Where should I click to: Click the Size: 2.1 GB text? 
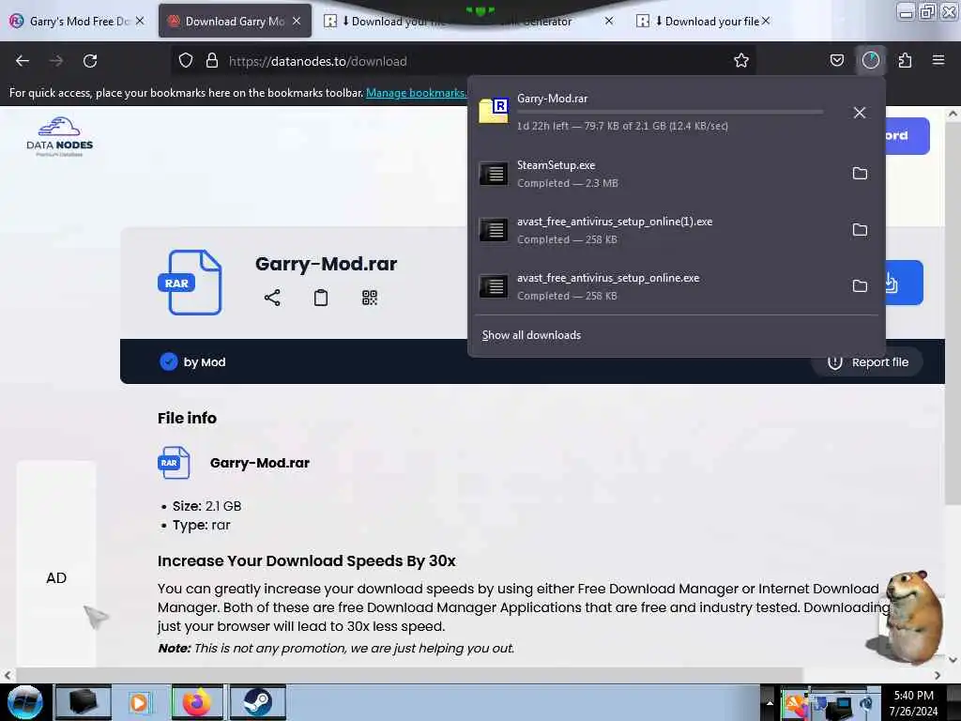tap(206, 506)
